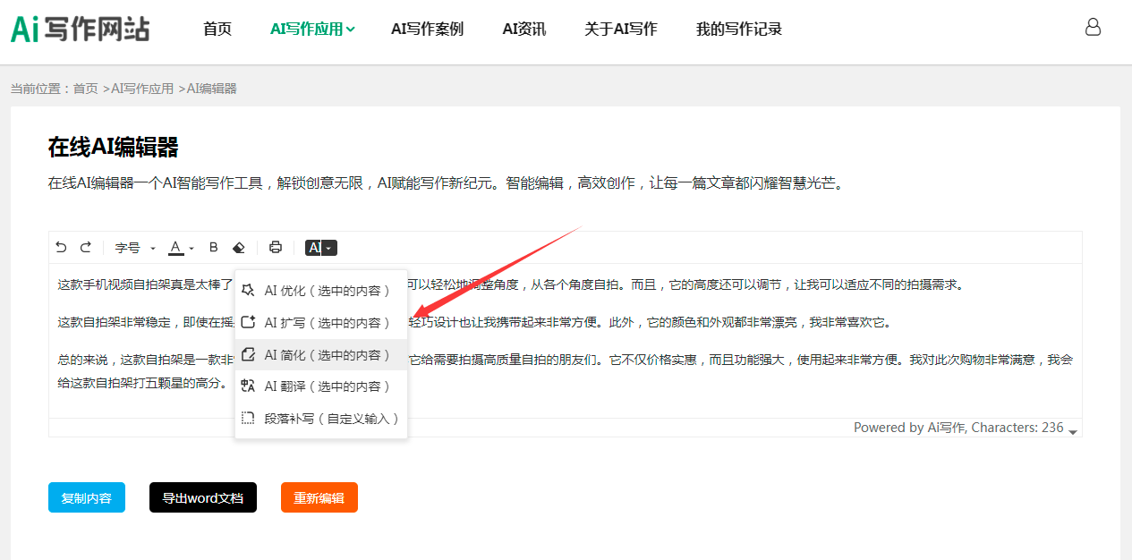Expand the text color dropdown arrow
Viewport: 1132px width, 560px height.
tap(192, 249)
